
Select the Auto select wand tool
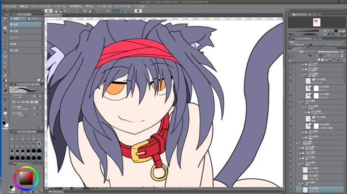click(5, 42)
